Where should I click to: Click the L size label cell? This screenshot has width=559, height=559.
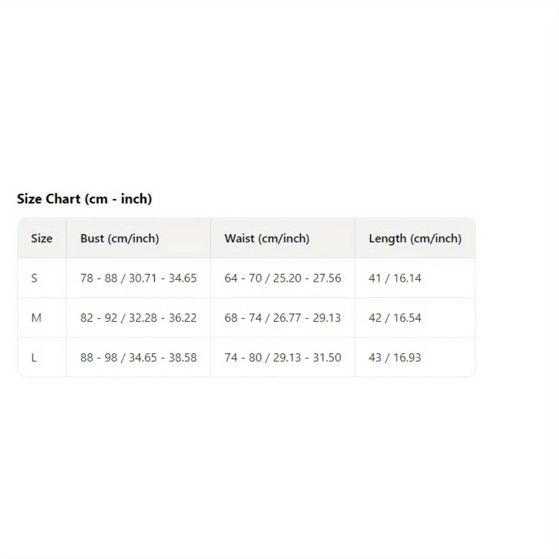[34, 358]
